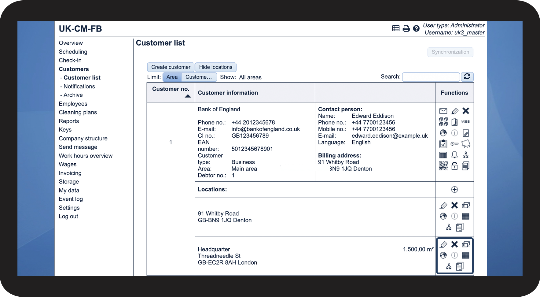Open the cleaning cloth icon for Bank of England
The height and width of the screenshot is (297, 540).
(x=466, y=144)
